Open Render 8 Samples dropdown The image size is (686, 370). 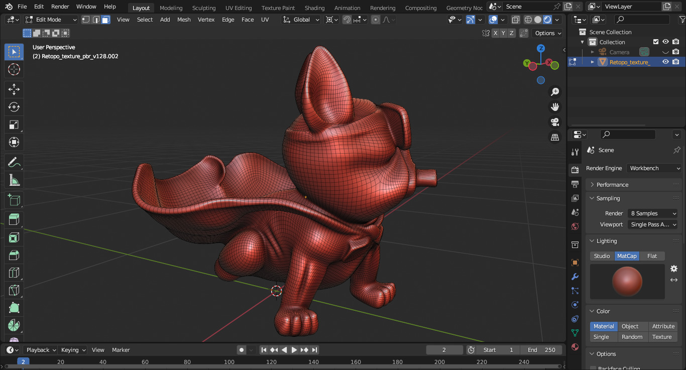click(653, 213)
